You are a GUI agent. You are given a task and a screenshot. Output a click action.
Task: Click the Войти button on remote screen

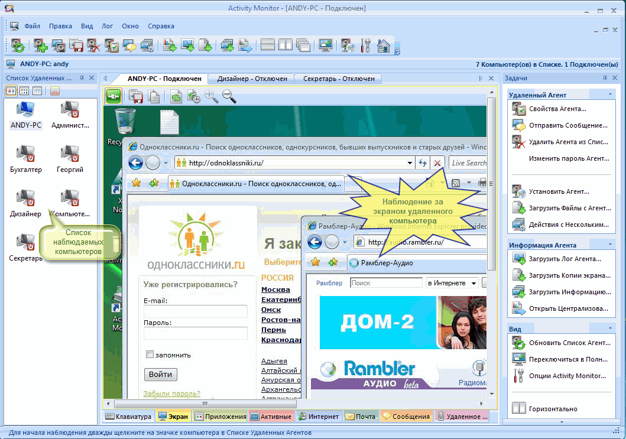[x=161, y=375]
